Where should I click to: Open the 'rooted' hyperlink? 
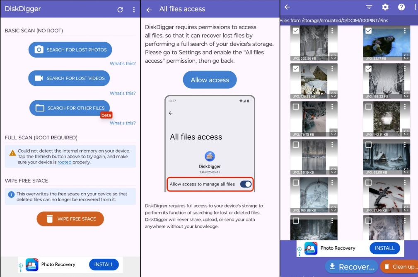tap(65, 162)
